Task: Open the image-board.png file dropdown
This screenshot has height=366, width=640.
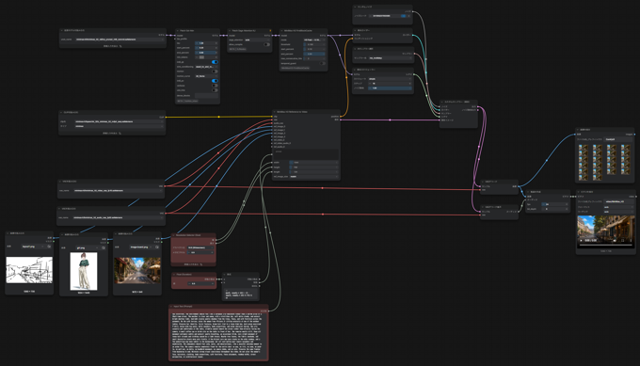Action: coord(140,247)
